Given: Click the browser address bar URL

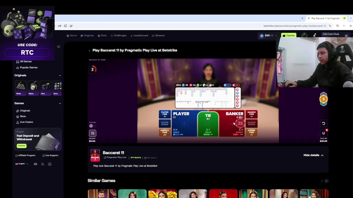Looking at the screenshot, I should [295, 26].
